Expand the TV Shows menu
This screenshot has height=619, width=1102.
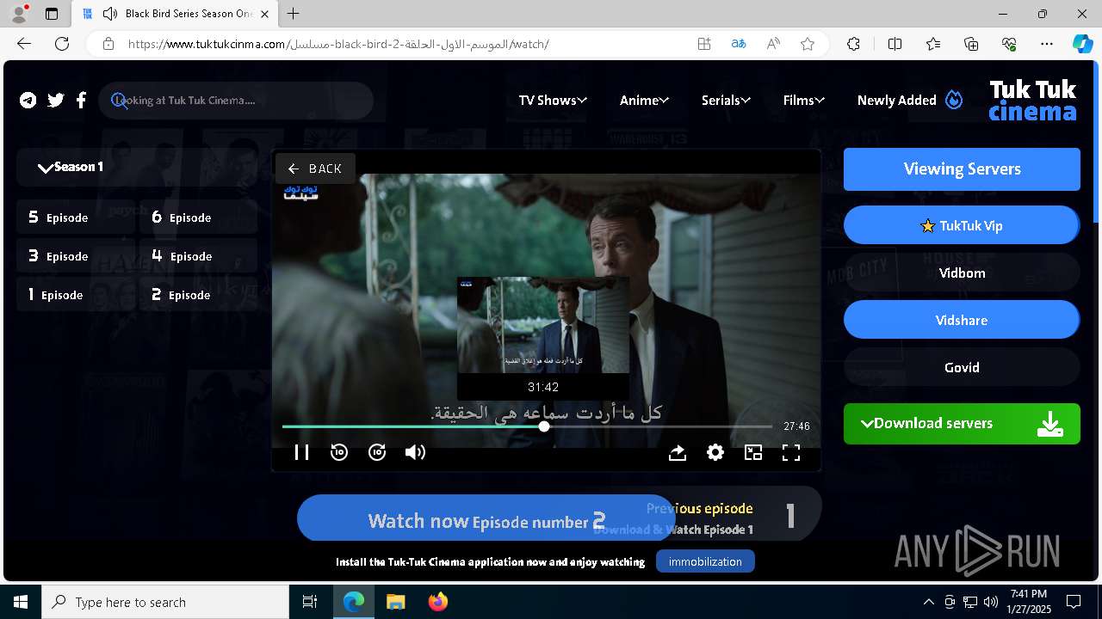[553, 101]
